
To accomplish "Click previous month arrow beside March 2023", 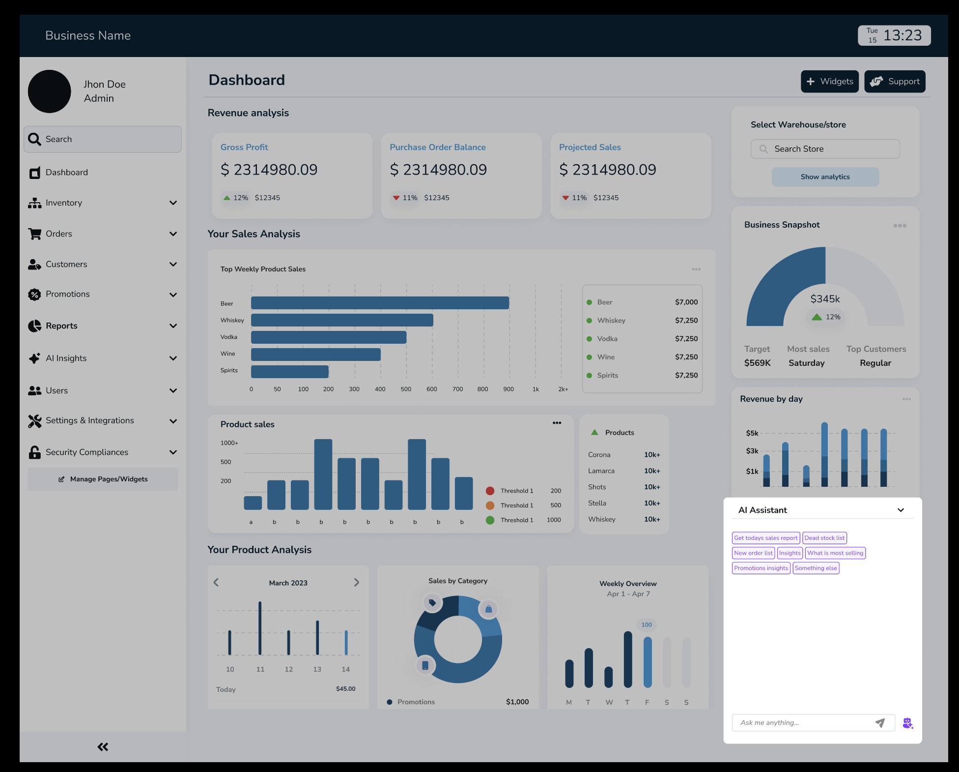I will 216,583.
